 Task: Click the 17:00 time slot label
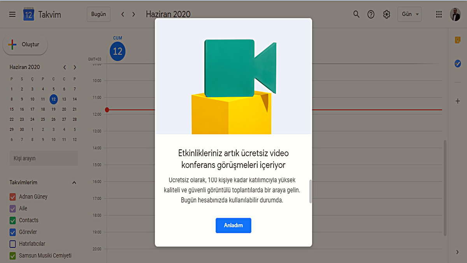pyautogui.click(x=97, y=198)
